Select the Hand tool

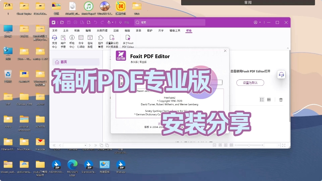coord(109,22)
